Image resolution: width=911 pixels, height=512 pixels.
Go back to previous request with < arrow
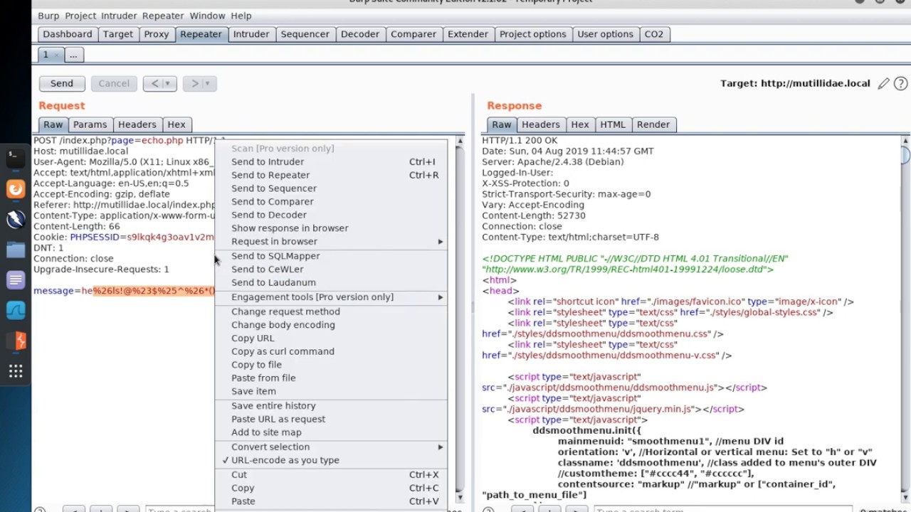point(154,84)
